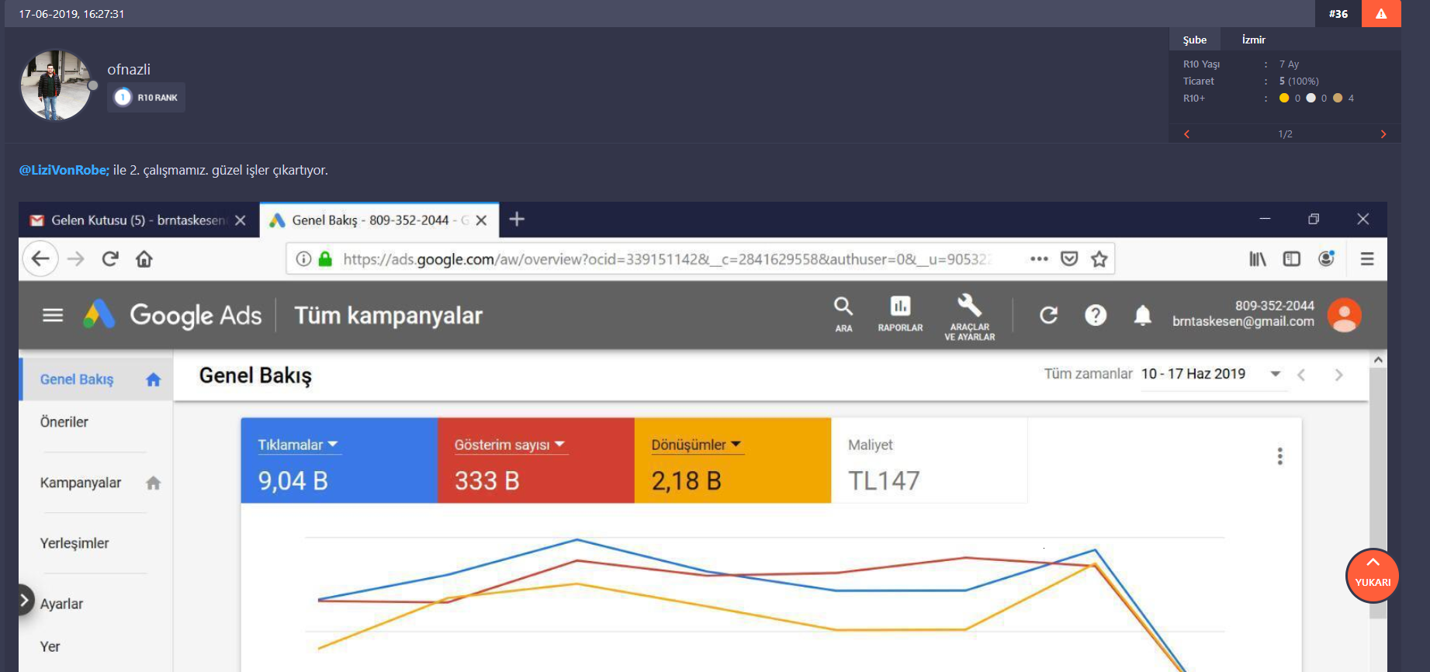Open the browser hamburger menu
The height and width of the screenshot is (672, 1430).
point(1367,258)
